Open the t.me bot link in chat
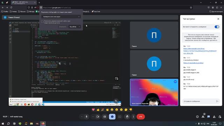The width and height of the screenshot is (224, 126). click(193, 63)
